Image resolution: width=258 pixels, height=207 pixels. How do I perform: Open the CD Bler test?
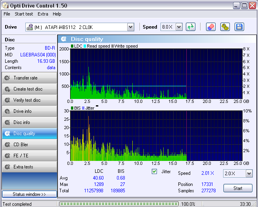tap(29, 145)
